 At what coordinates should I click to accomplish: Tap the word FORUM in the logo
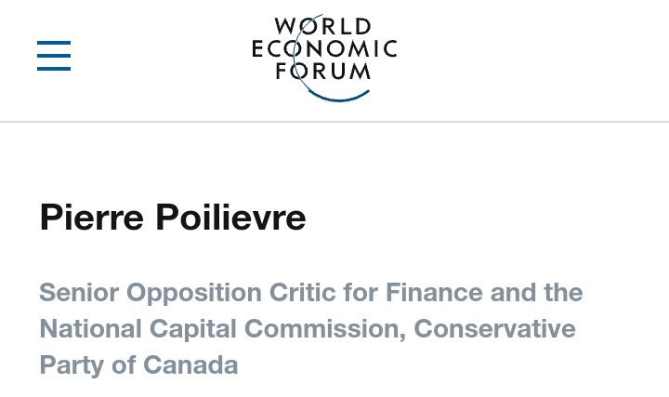(323, 71)
